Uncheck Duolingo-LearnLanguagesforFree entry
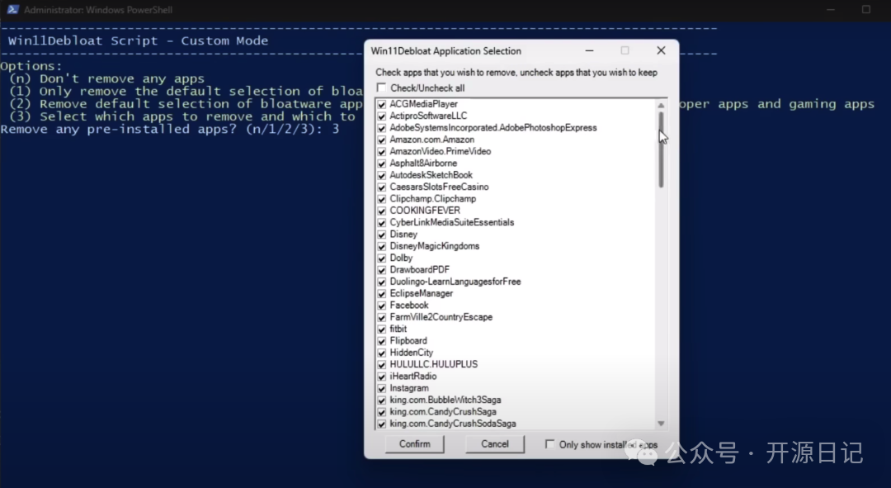The height and width of the screenshot is (488, 891). [381, 282]
